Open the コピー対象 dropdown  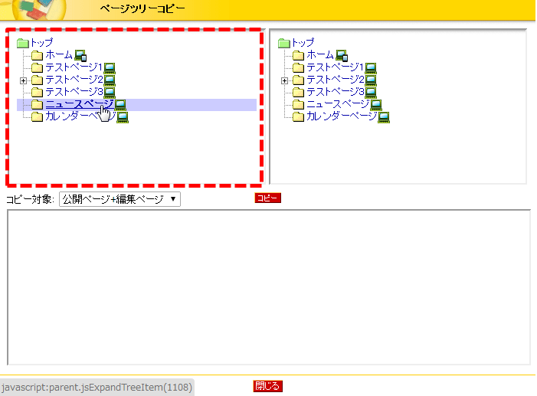pos(120,199)
